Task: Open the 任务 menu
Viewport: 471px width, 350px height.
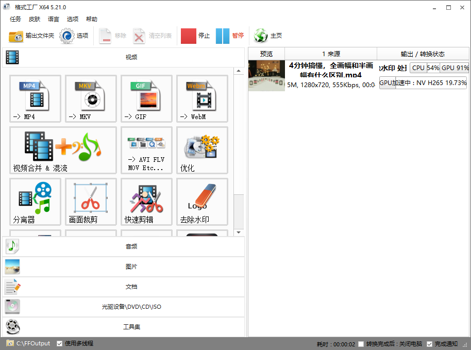Action: 15,19
